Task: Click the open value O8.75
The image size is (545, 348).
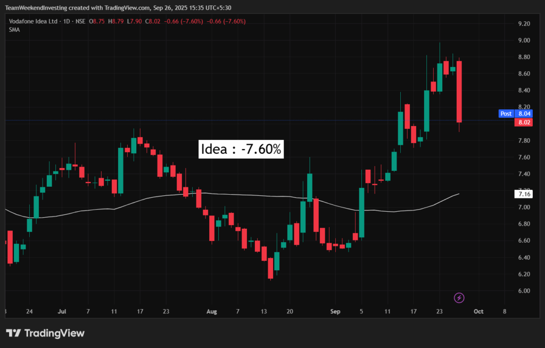Action: (x=97, y=21)
